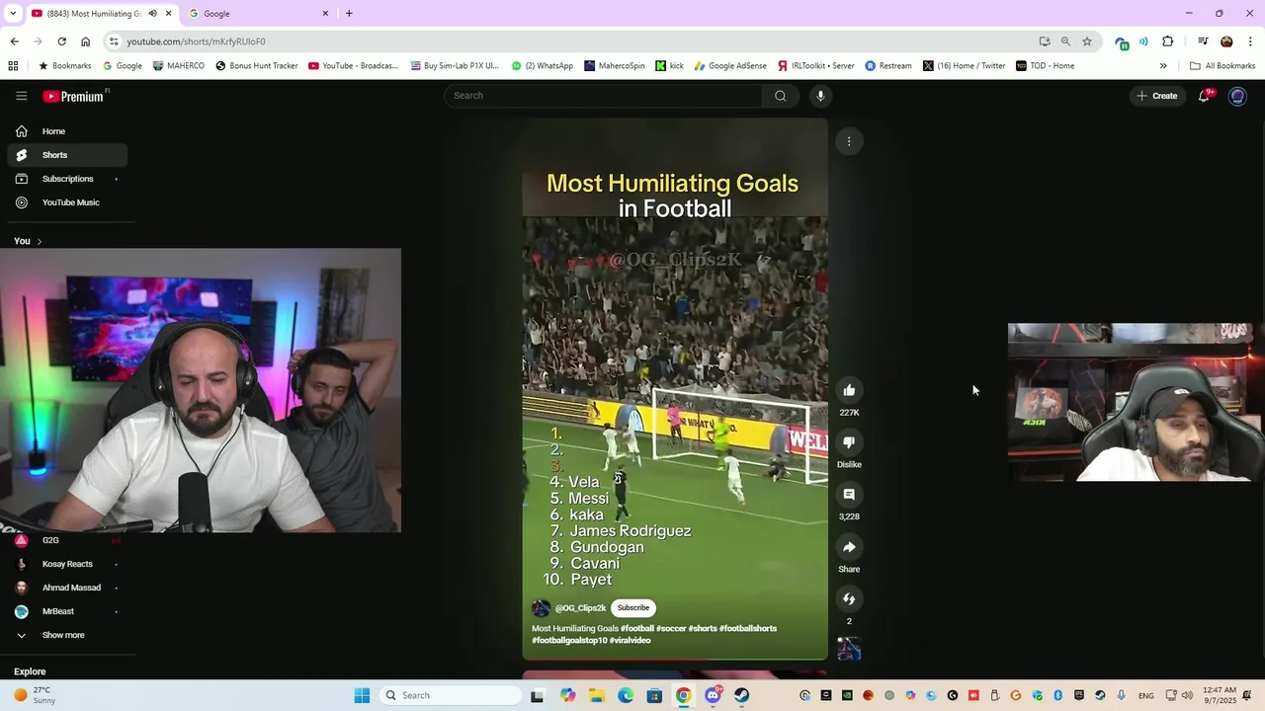1265x711 pixels.
Task: Open YouTube Music in sidebar
Action: (67, 202)
